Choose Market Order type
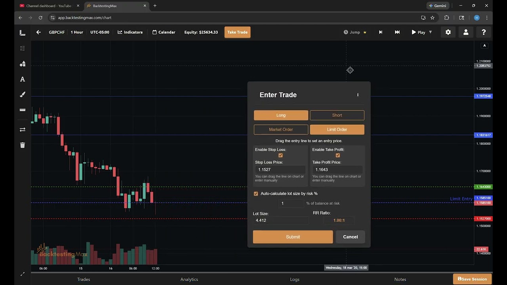This screenshot has height=285, width=507. point(281,129)
